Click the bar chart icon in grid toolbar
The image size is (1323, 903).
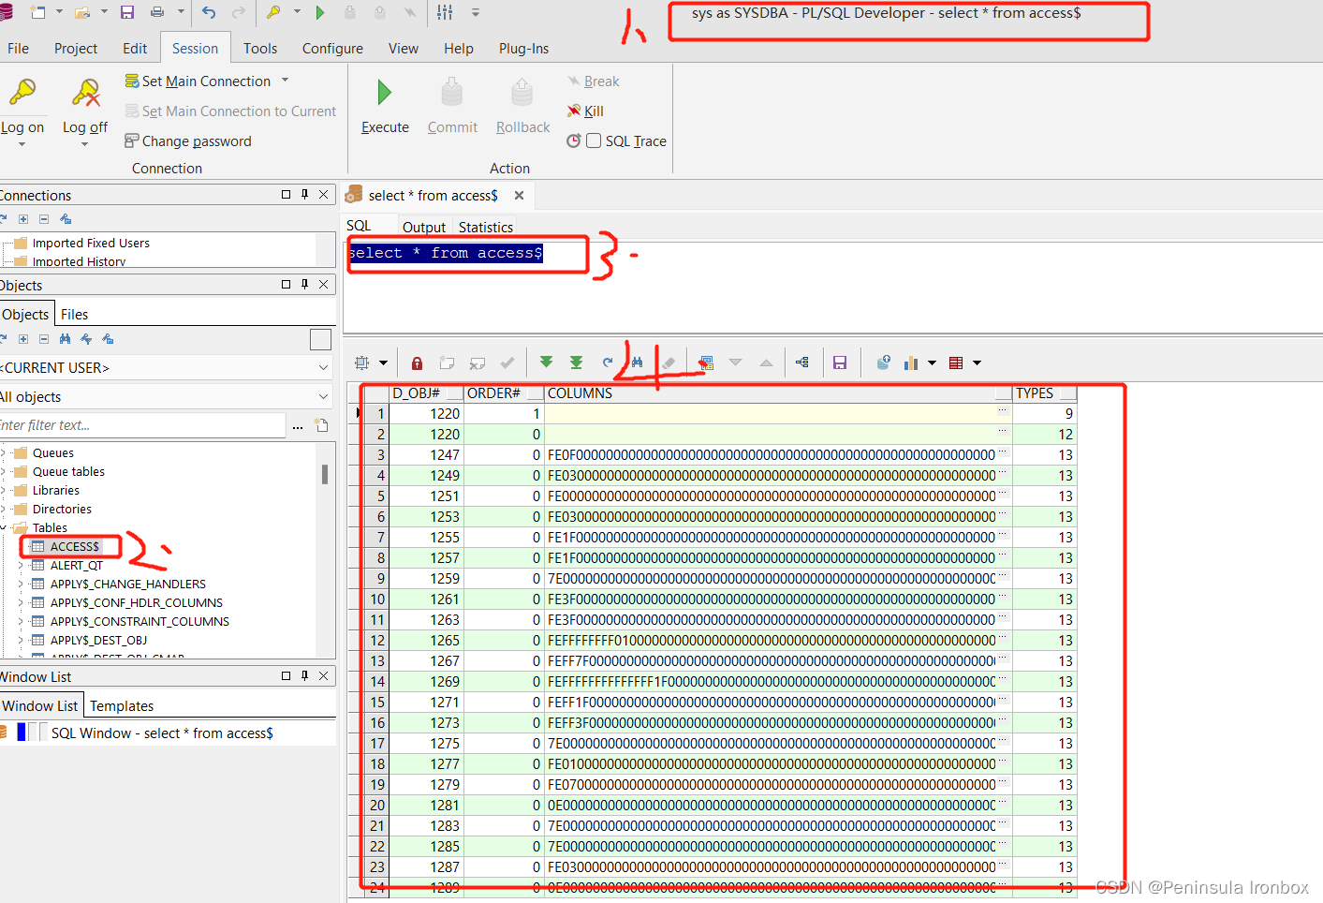coord(911,363)
